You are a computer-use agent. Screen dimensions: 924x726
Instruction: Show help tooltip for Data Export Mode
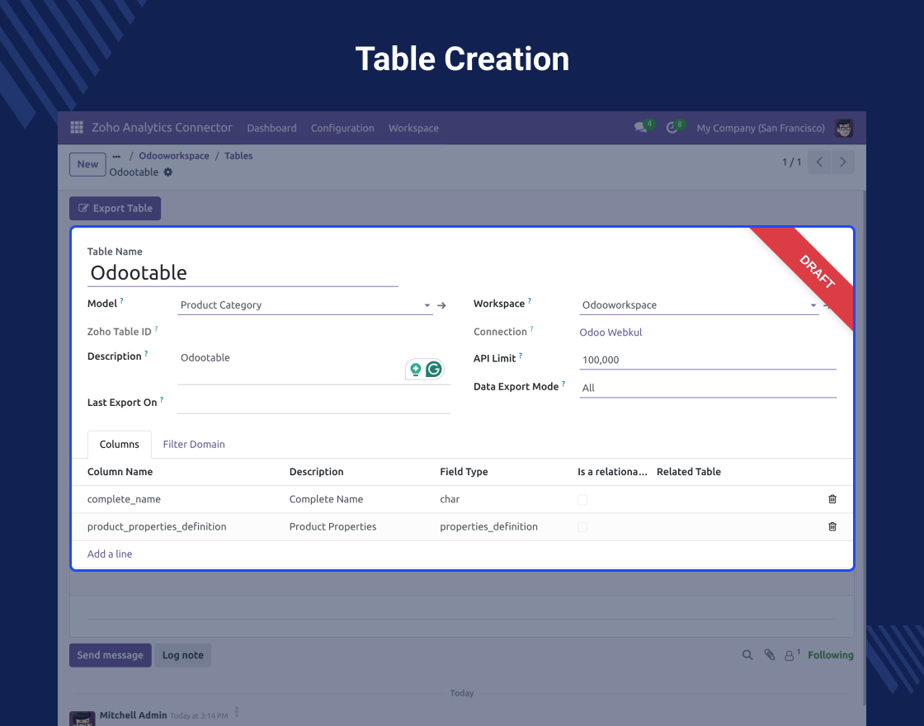[563, 384]
